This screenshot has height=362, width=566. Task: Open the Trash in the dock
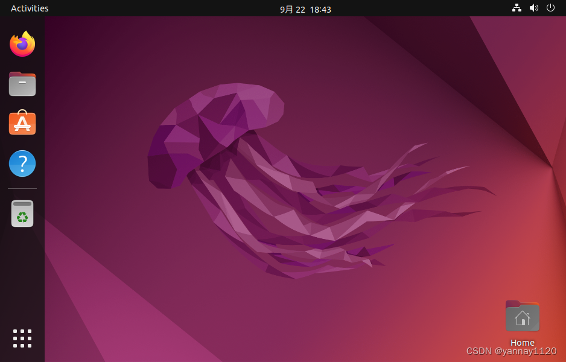click(22, 214)
